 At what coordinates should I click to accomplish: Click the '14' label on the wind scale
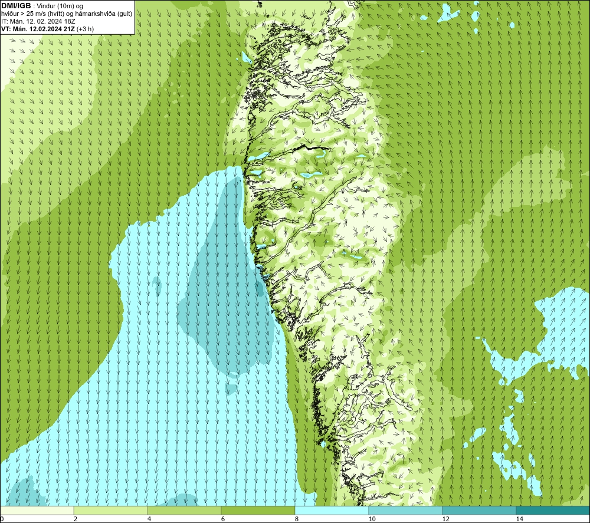tap(519, 519)
